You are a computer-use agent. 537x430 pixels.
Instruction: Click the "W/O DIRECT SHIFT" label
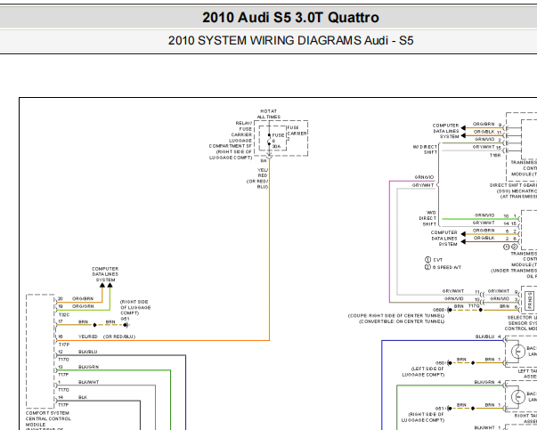427,218
